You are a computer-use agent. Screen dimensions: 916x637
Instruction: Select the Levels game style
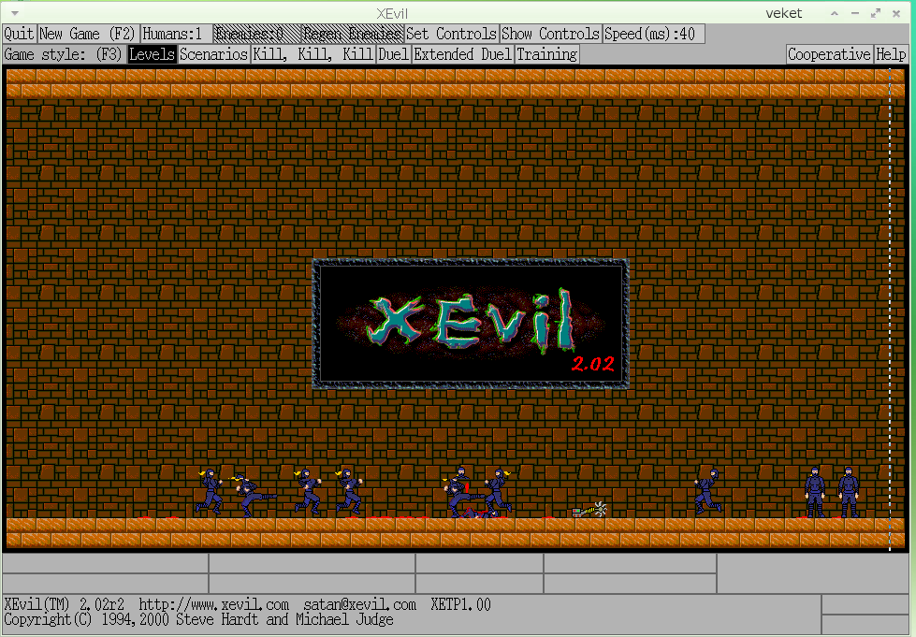[x=152, y=54]
